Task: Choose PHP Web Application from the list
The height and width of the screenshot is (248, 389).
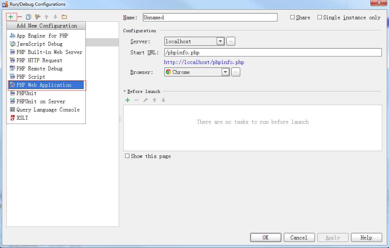Action: (x=47, y=85)
